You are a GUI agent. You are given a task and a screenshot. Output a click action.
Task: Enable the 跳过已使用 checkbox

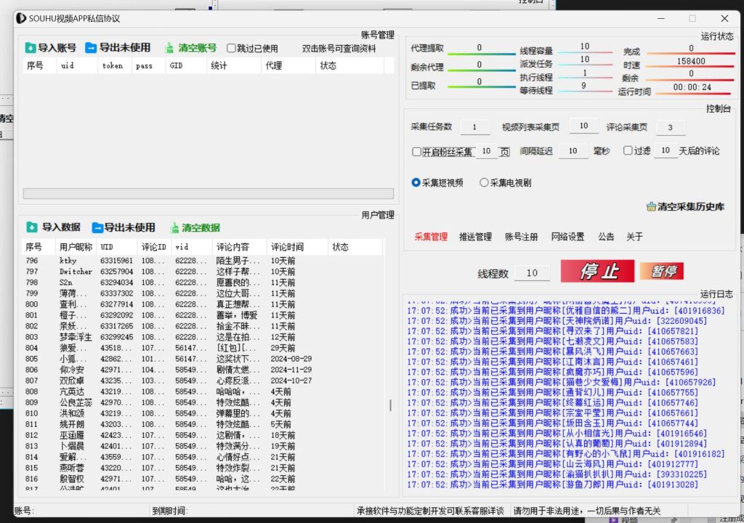(232, 49)
